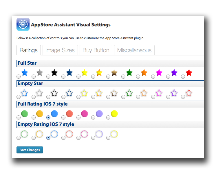
Task: Click the purple empty star outline
Action: click(x=174, y=93)
